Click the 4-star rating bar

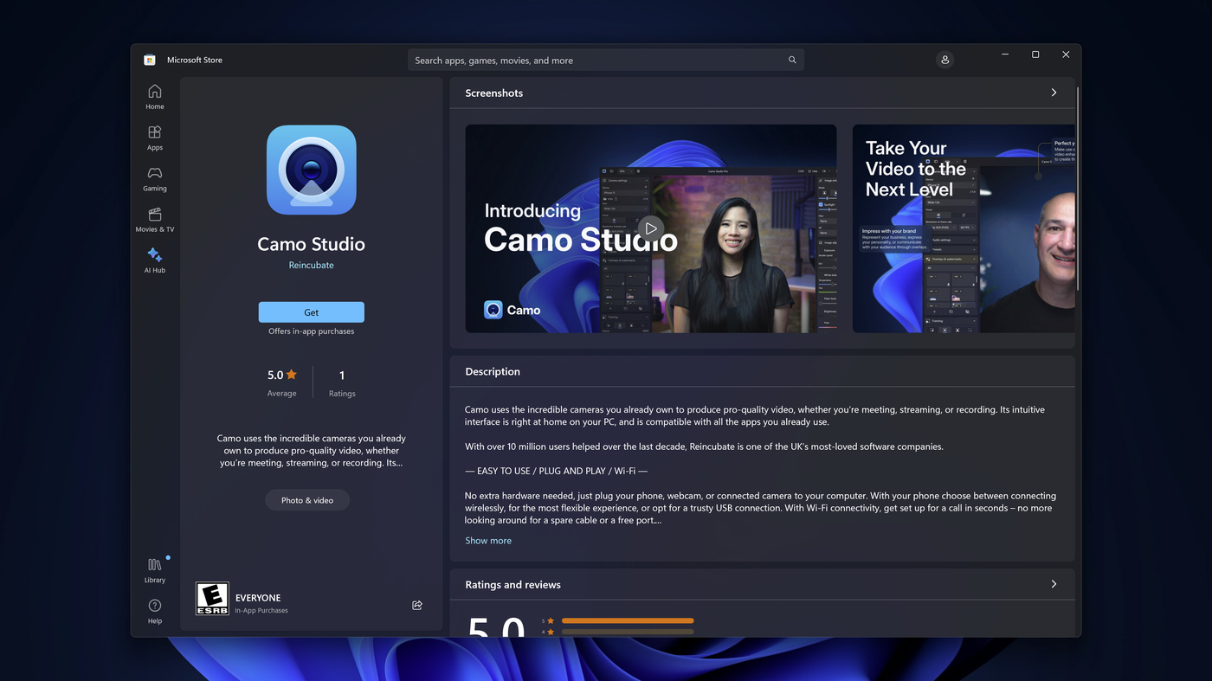[628, 632]
